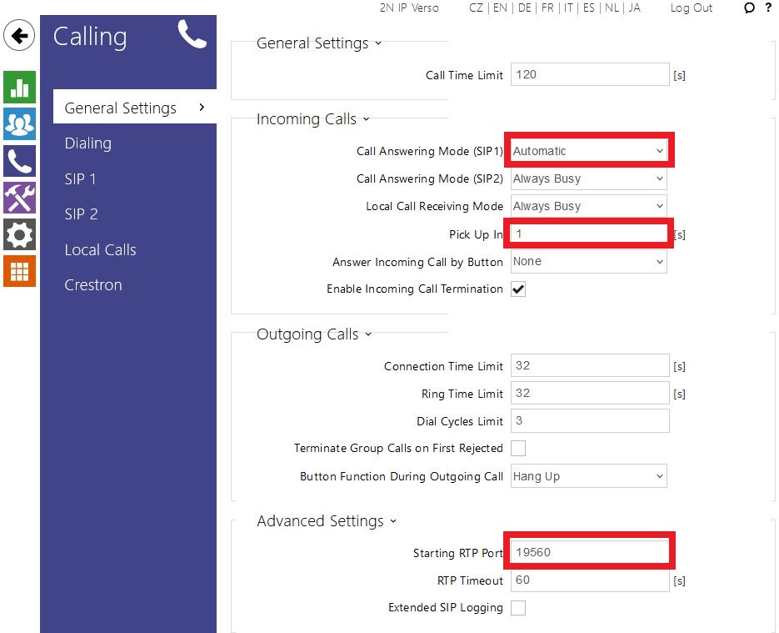Enable Extended SIP Logging checkbox
The image size is (779, 633).
(518, 608)
